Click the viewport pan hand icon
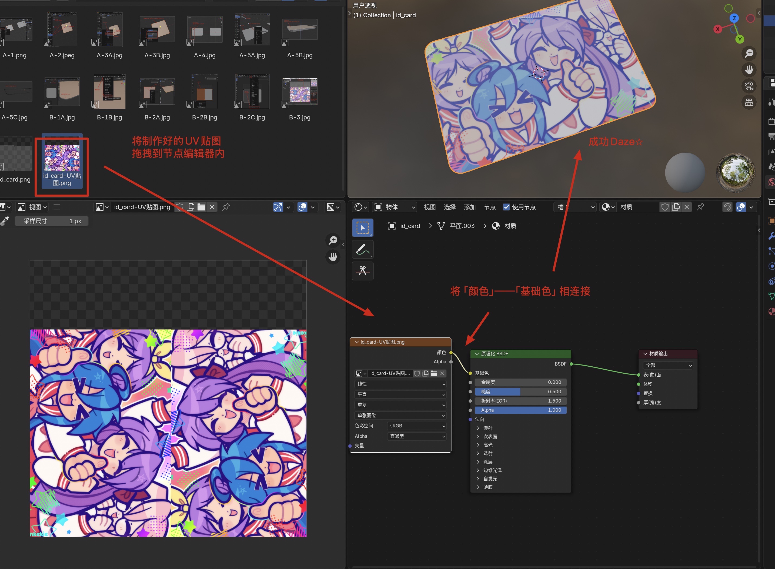The width and height of the screenshot is (775, 569). click(749, 70)
